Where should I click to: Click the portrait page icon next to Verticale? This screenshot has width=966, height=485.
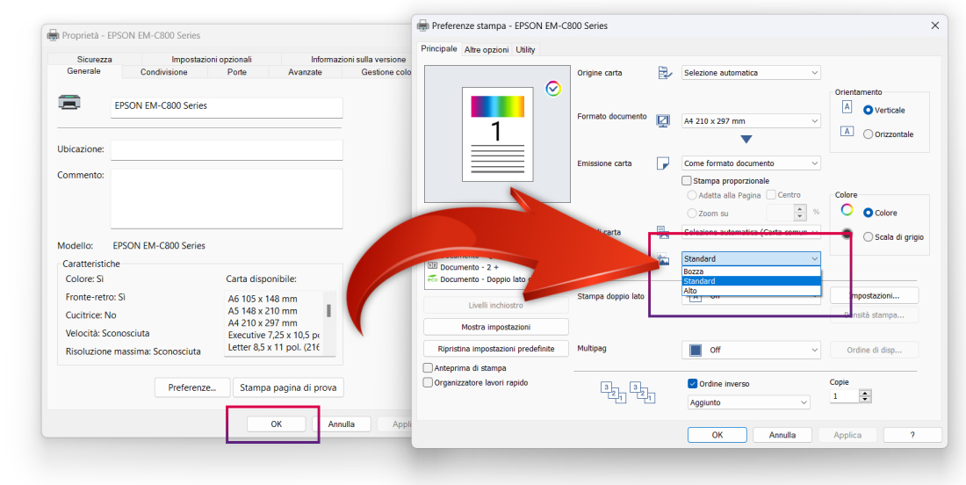(x=847, y=107)
